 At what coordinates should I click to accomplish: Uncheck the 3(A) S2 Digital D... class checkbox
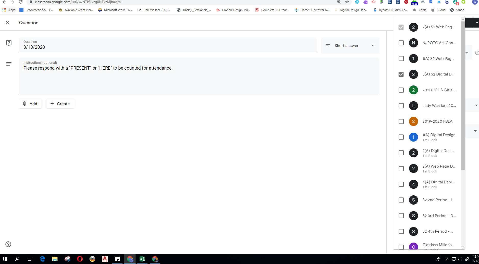[x=401, y=74]
